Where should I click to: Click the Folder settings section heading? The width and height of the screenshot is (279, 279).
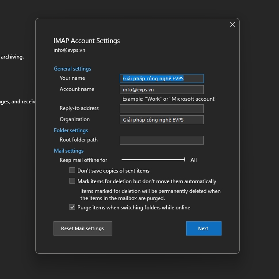(x=71, y=130)
